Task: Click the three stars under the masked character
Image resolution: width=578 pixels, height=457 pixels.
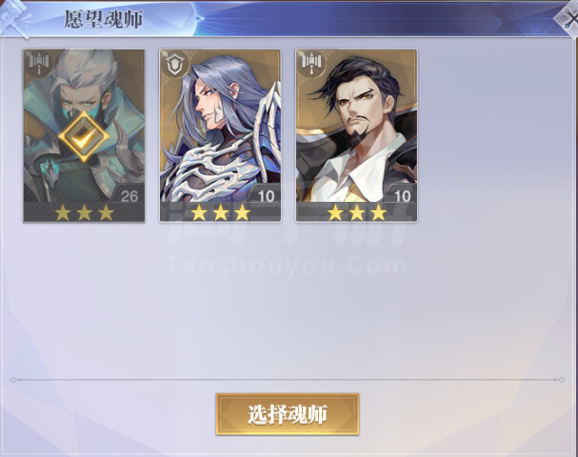Action: [x=84, y=212]
